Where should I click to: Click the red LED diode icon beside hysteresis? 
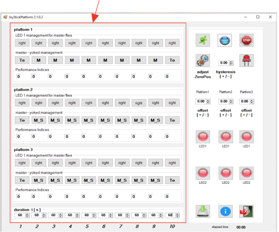[246, 61]
